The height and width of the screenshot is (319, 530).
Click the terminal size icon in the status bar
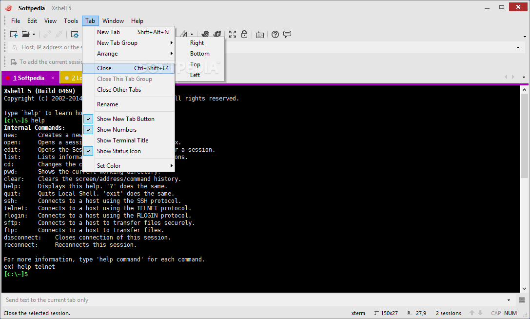click(376, 313)
